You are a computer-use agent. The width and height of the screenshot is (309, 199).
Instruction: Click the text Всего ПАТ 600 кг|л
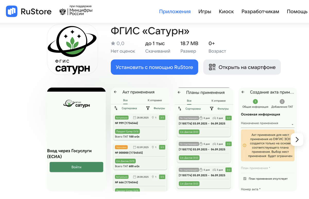pos(127,166)
